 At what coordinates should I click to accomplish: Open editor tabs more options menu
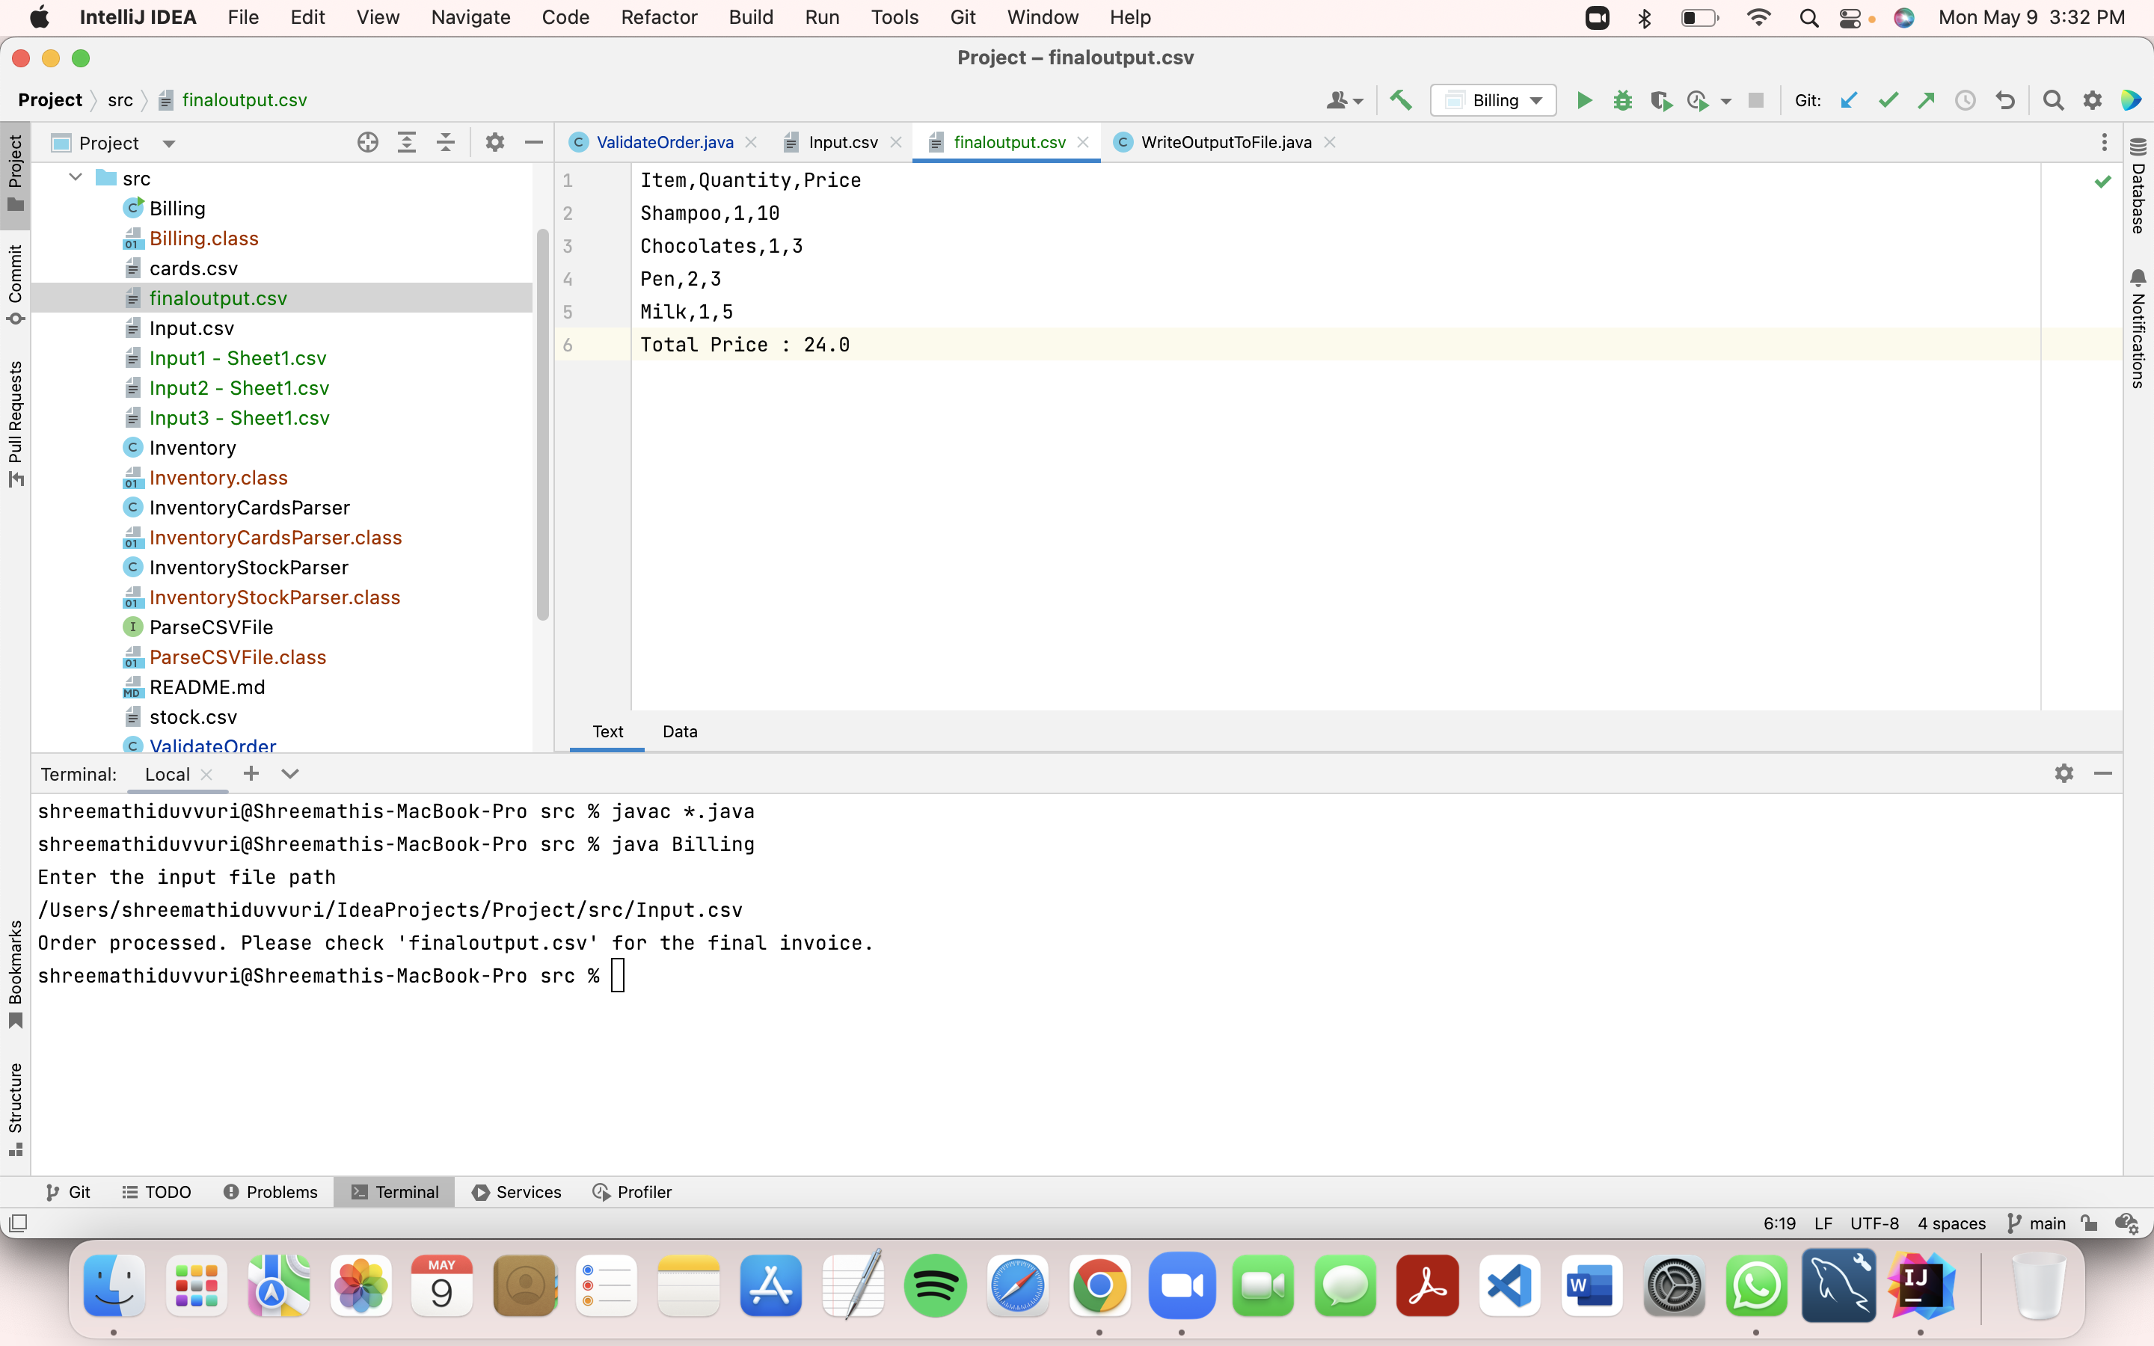(x=2104, y=142)
